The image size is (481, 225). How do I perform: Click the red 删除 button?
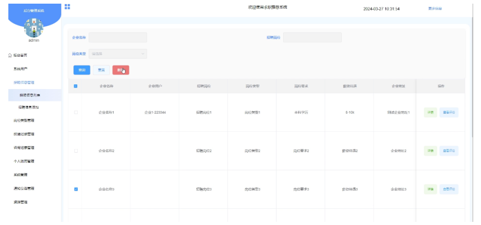121,70
